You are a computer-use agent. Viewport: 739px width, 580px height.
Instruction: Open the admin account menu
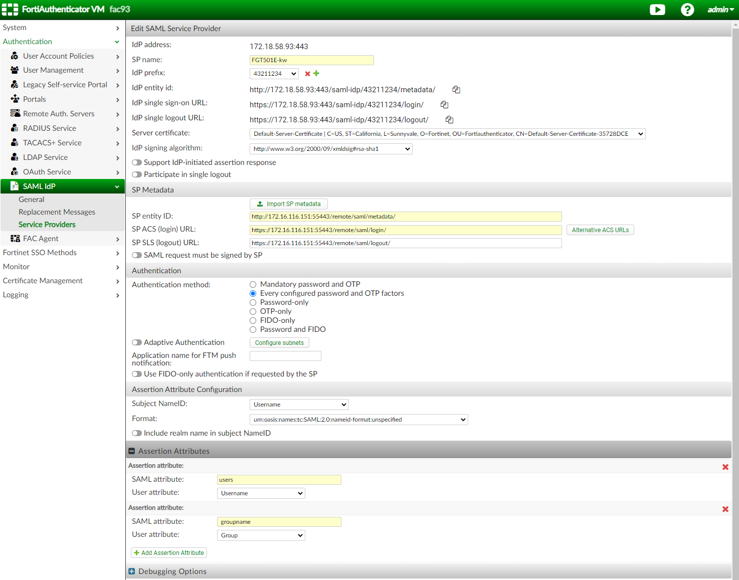[x=720, y=10]
